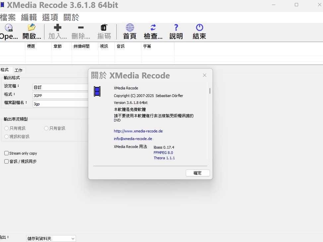Open 說明 help question mark icon

(176, 28)
